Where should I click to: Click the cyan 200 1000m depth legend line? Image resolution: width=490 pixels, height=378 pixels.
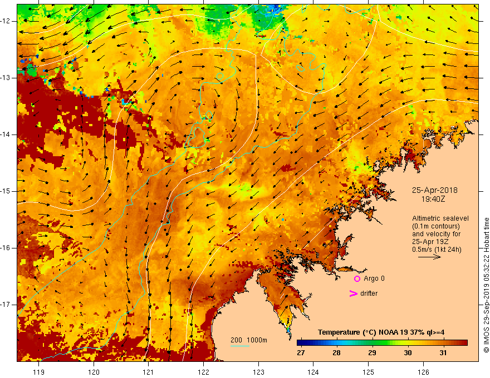pos(239,346)
